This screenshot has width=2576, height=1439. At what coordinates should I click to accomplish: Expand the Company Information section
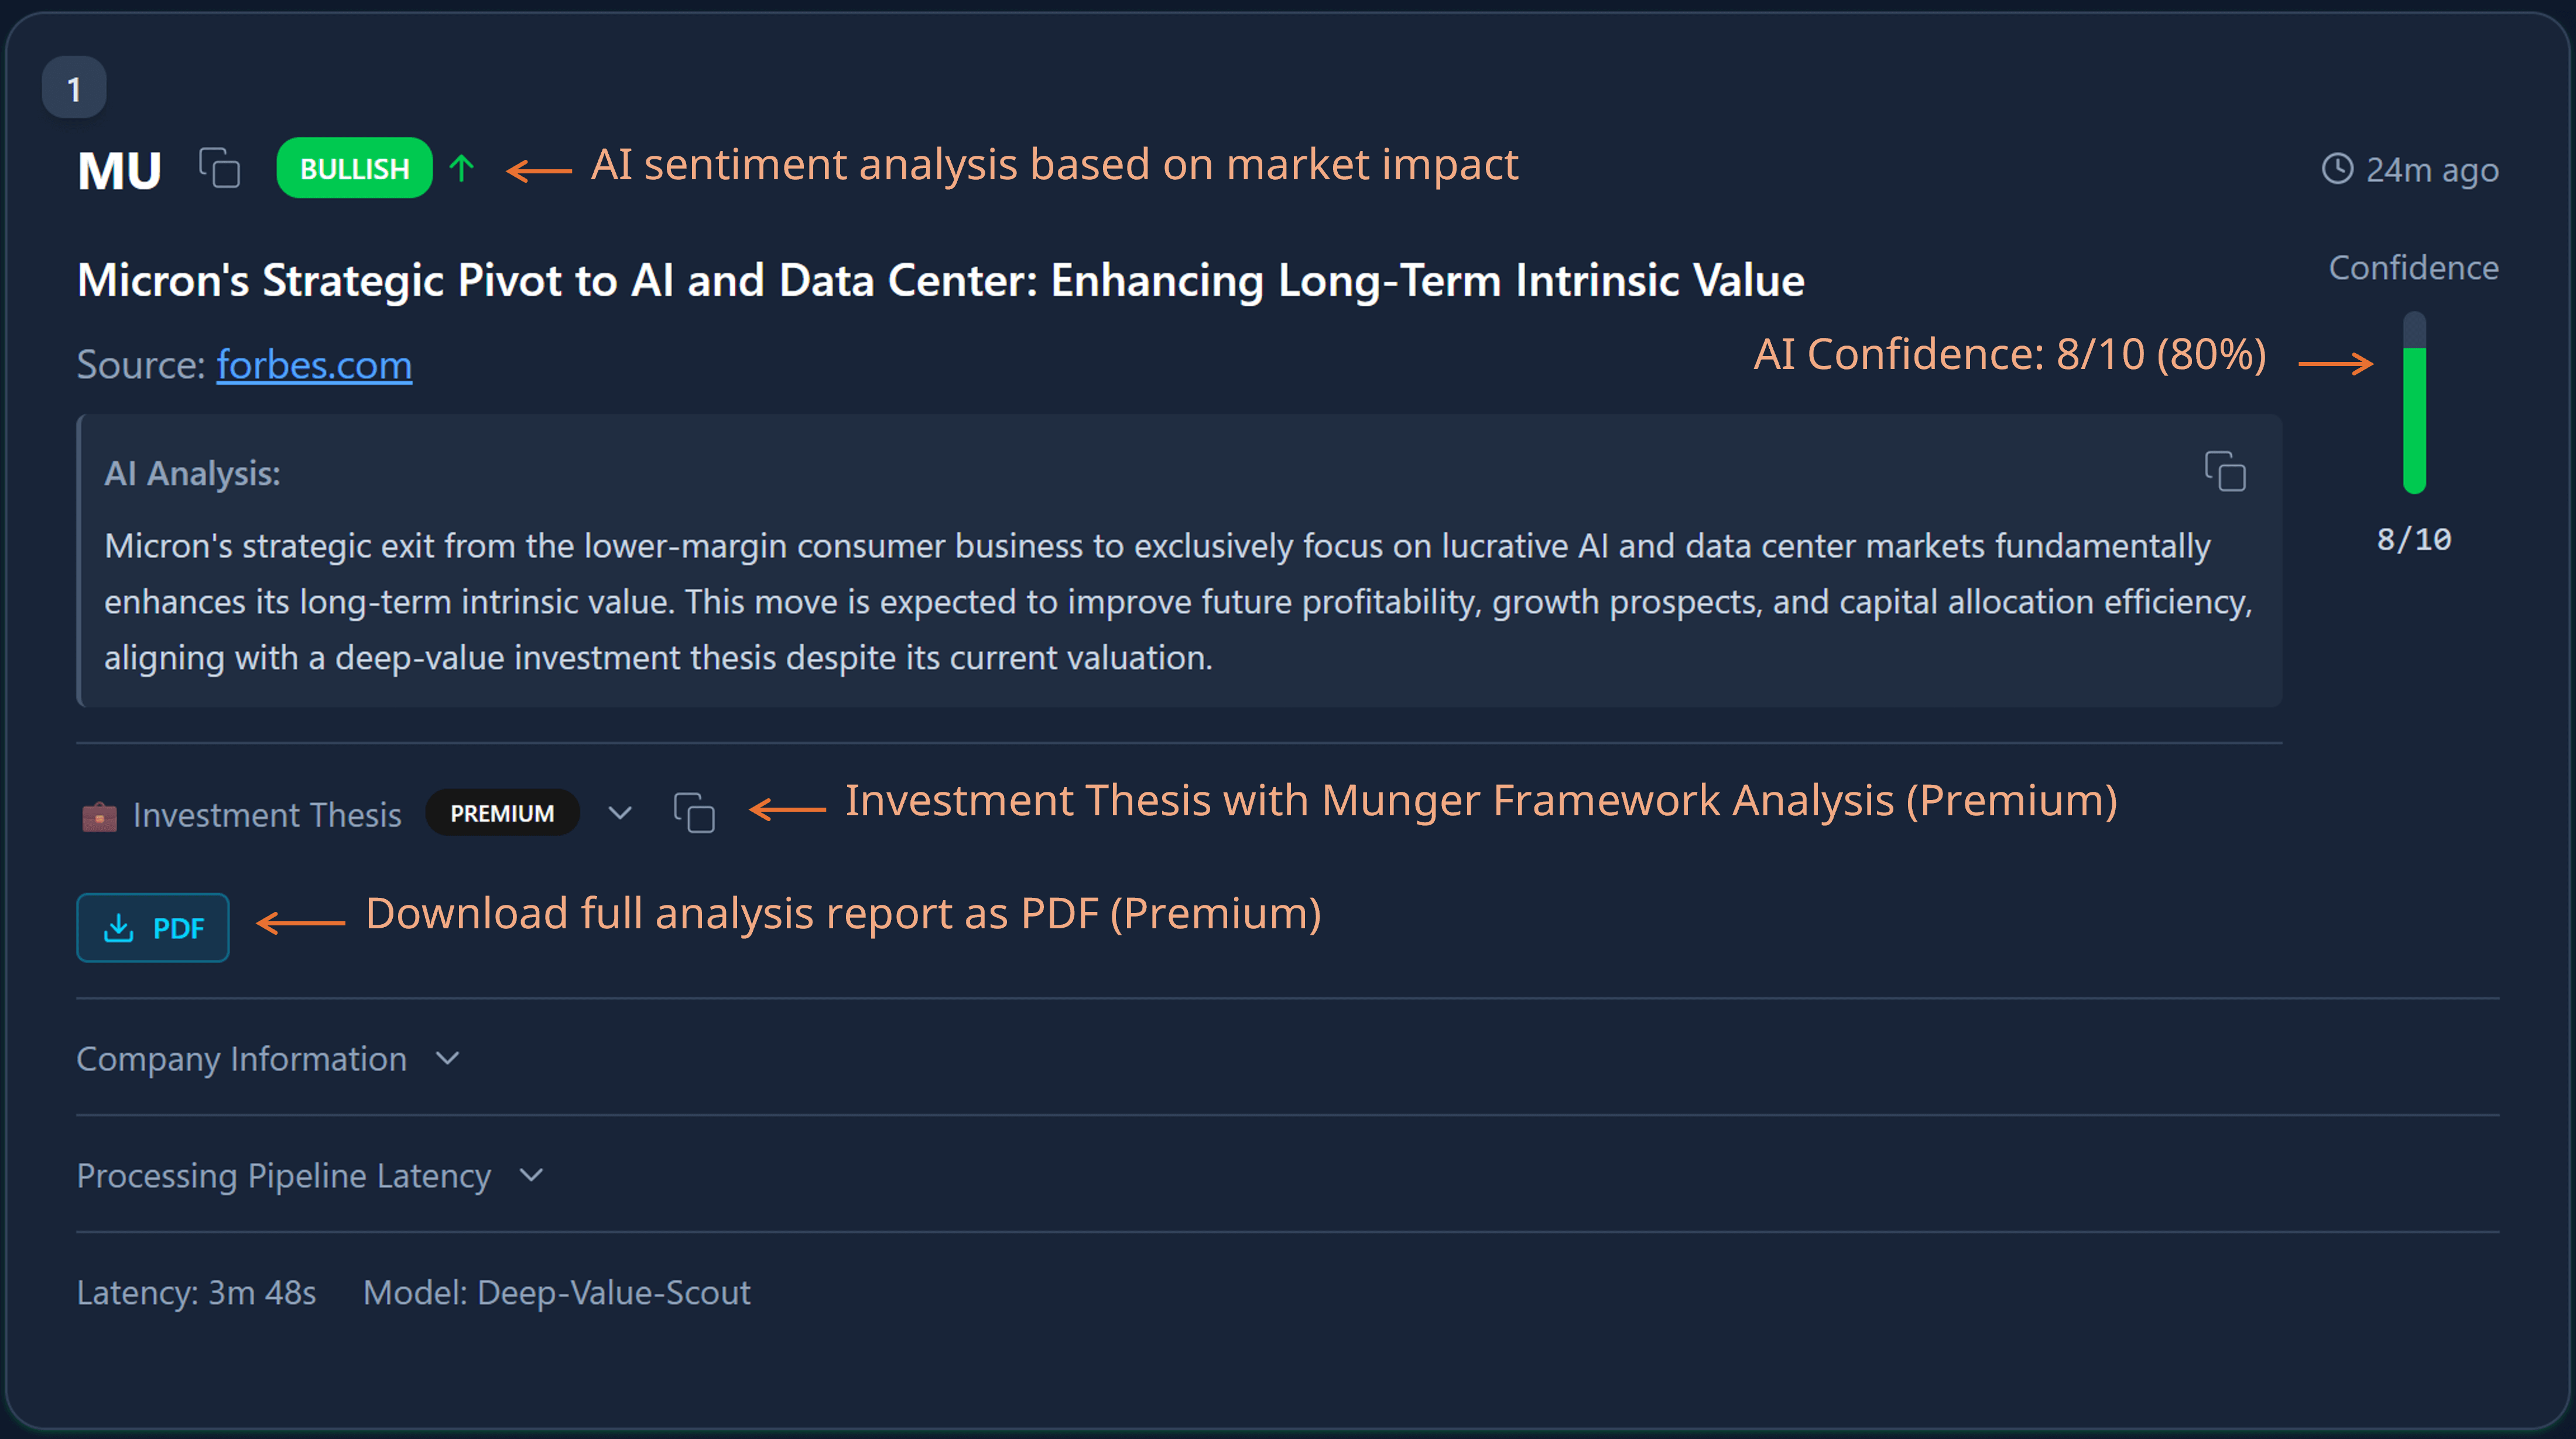coord(448,1058)
